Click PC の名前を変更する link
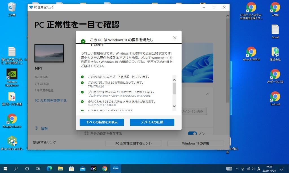 coord(51,101)
